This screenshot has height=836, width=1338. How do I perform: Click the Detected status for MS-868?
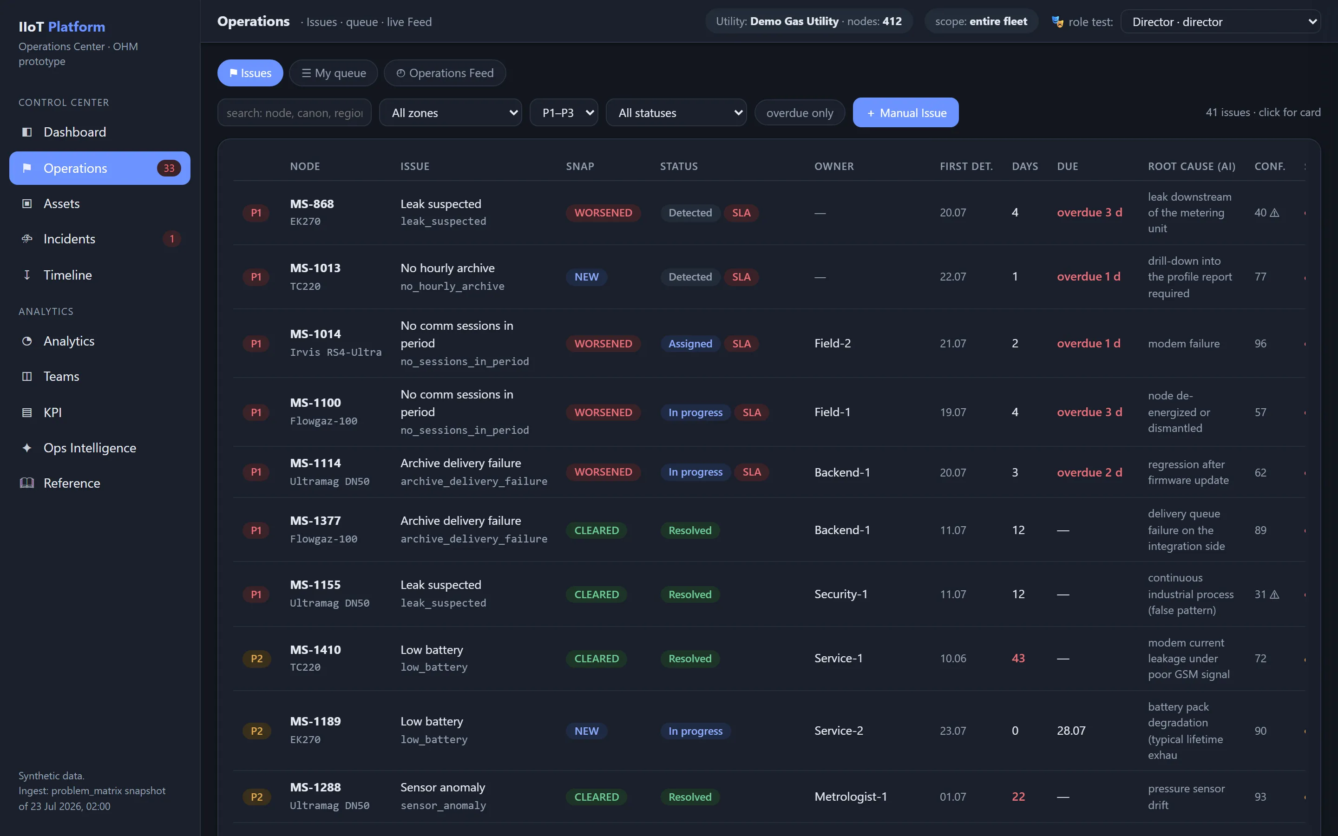(690, 213)
